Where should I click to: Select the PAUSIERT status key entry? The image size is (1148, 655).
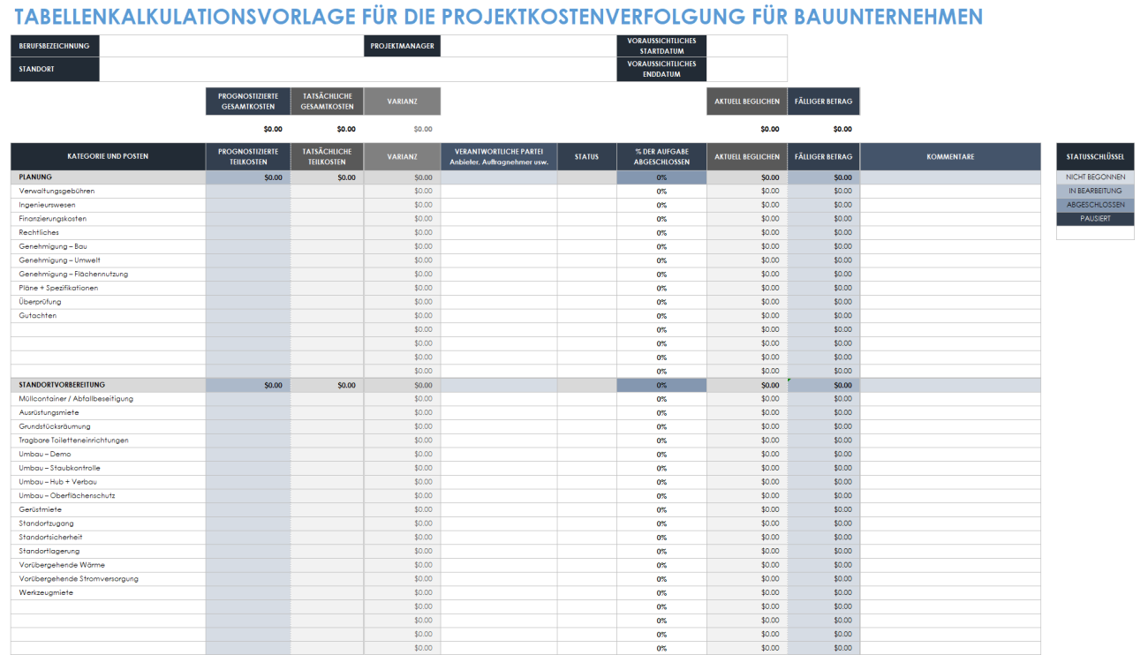(1095, 218)
